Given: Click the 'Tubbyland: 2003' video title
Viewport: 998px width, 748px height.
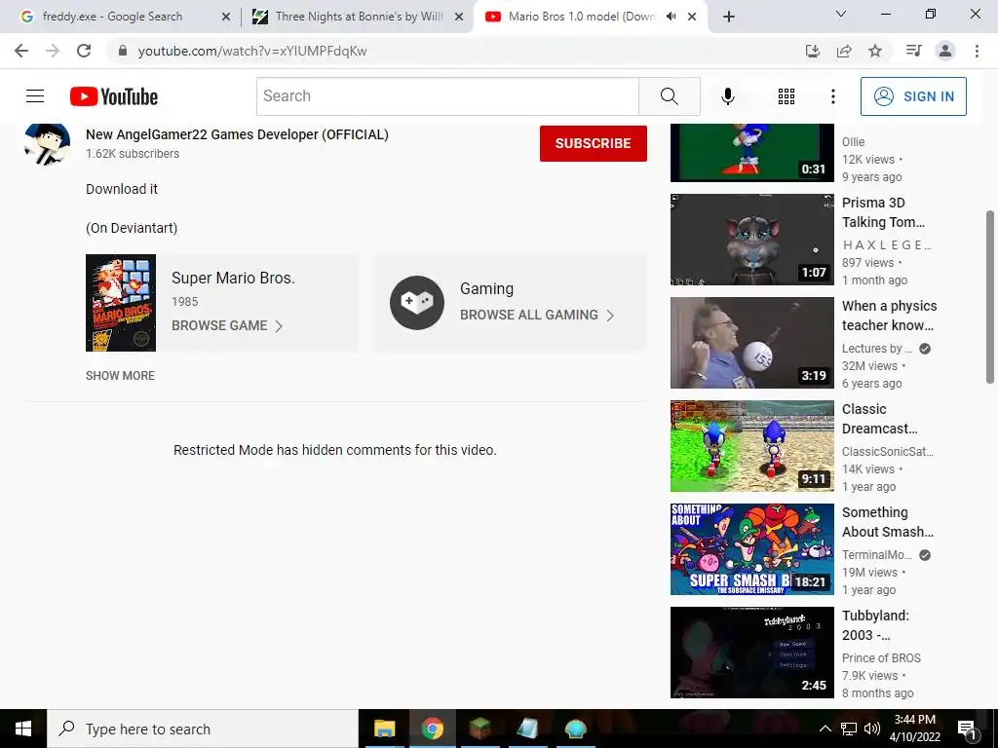Looking at the screenshot, I should (x=876, y=625).
